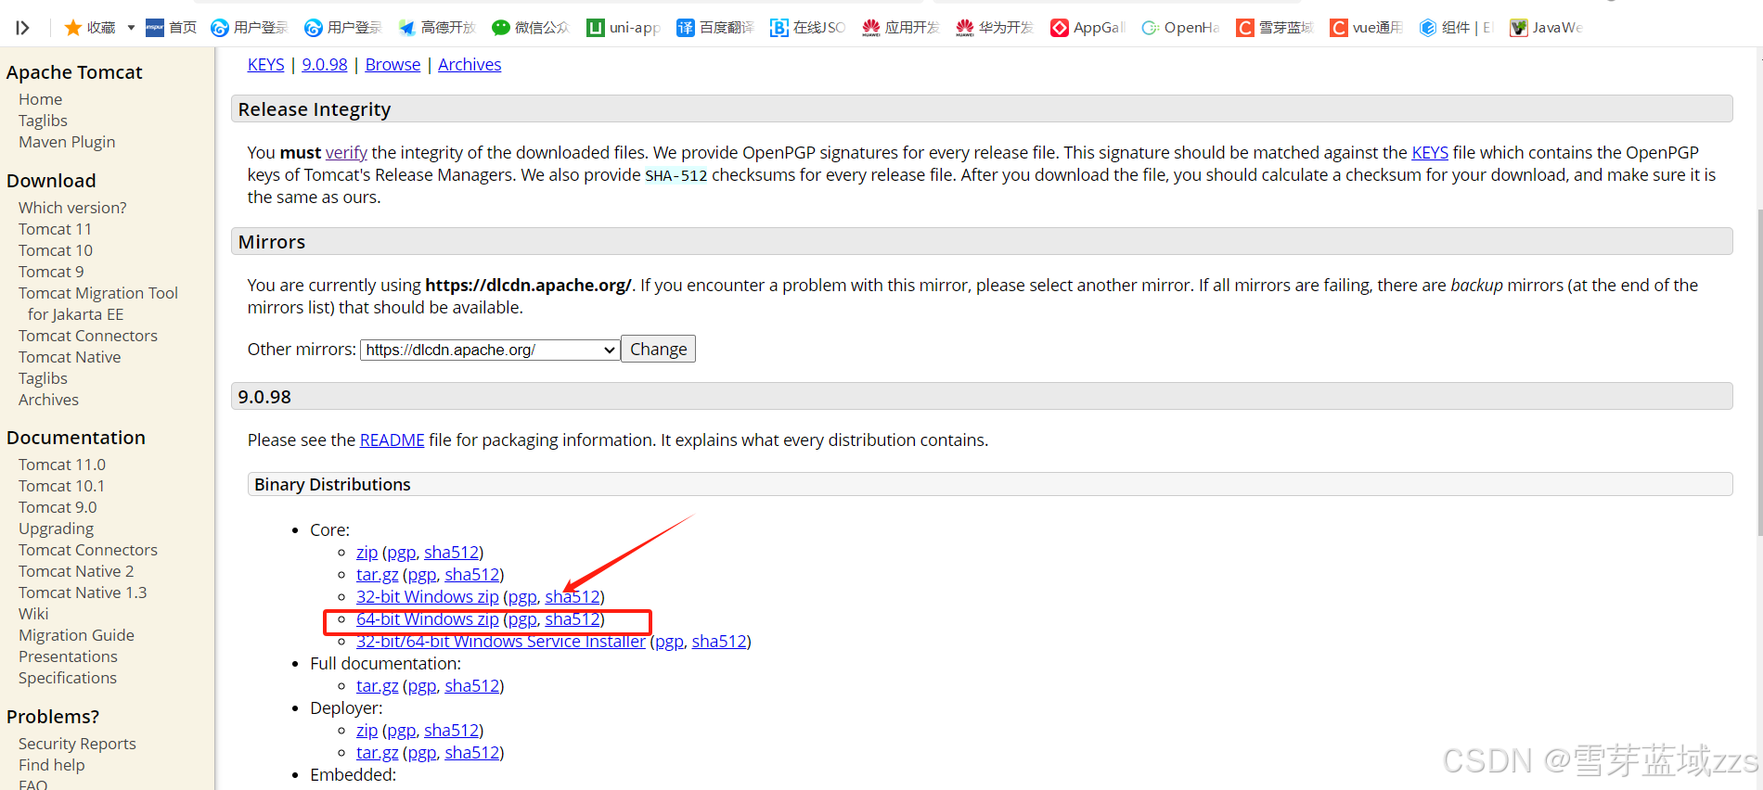Download the 64-bit Windows zip
Screen dimensions: 1763x790
pos(428,619)
